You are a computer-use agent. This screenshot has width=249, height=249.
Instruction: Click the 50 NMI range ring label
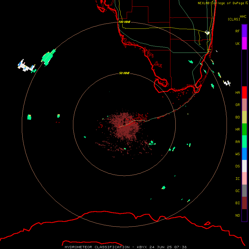[124, 73]
